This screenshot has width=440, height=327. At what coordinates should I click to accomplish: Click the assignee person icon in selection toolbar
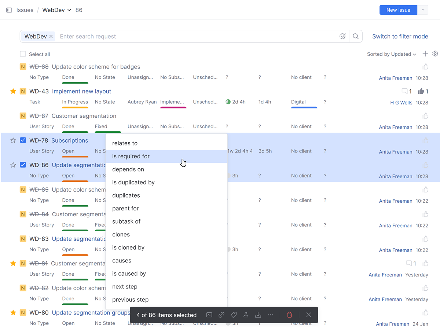246,315
